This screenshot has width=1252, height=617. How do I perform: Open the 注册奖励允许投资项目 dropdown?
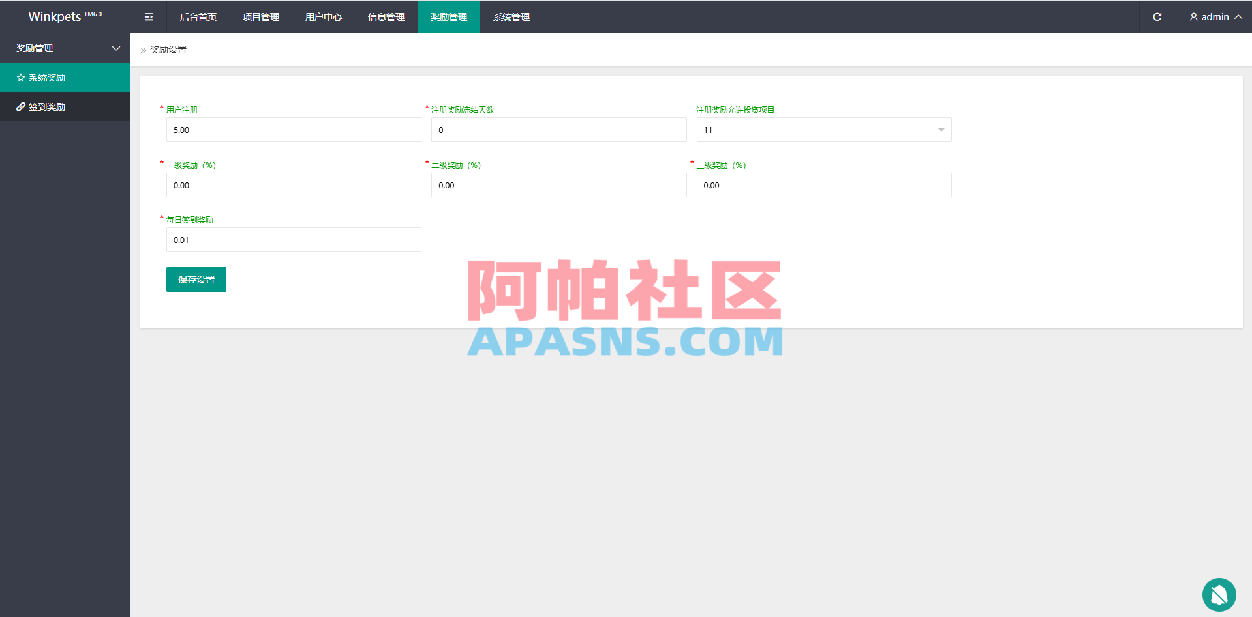tap(823, 130)
